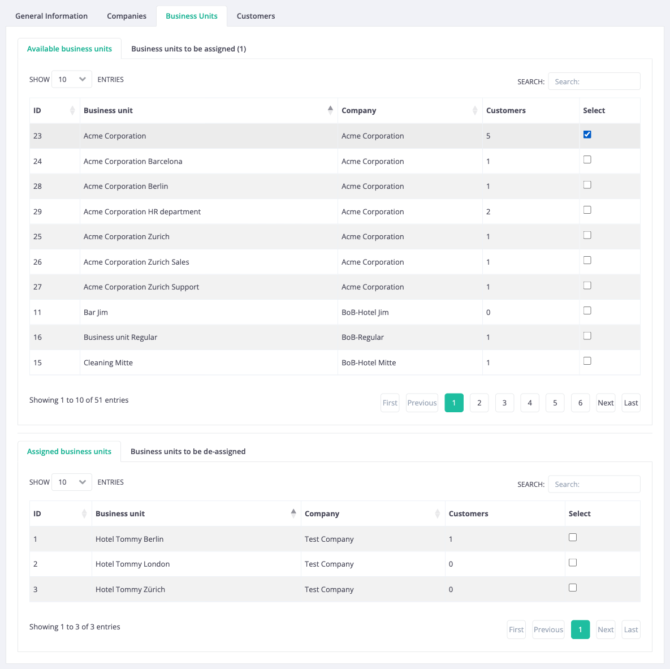
Task: Click Previous in assigned units pagination
Action: point(548,629)
